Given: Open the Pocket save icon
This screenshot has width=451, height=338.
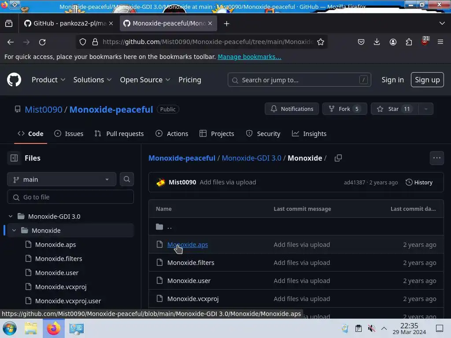Looking at the screenshot, I should 361,42.
